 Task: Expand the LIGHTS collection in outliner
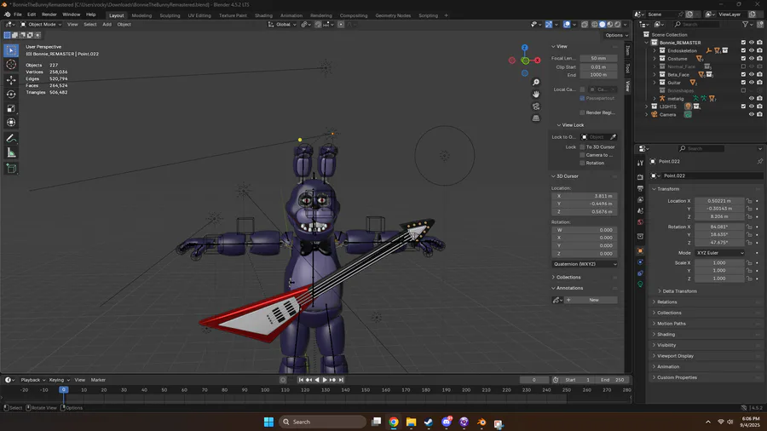(x=647, y=106)
